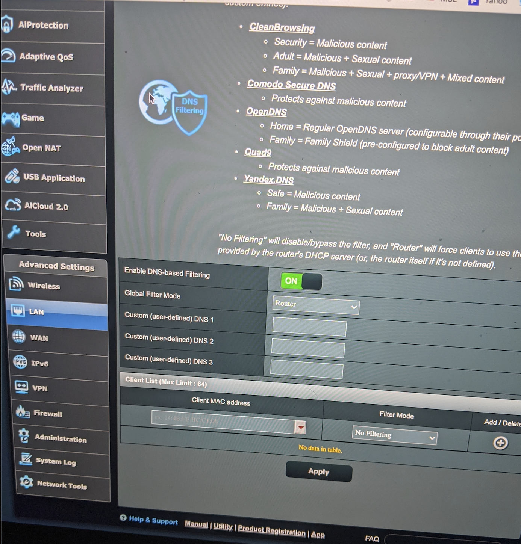
Task: Open the Client MAC address dropdown arrow
Action: [x=300, y=428]
